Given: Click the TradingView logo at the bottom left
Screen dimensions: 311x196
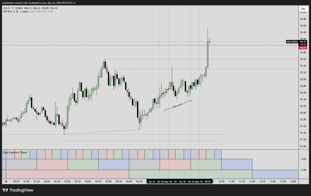Looking at the screenshot, I should coord(18,190).
